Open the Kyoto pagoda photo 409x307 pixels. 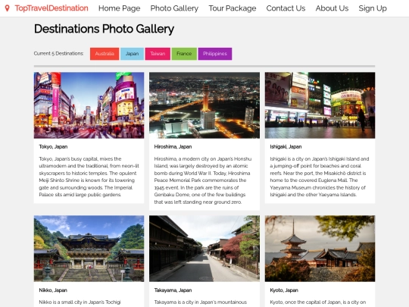point(320,249)
